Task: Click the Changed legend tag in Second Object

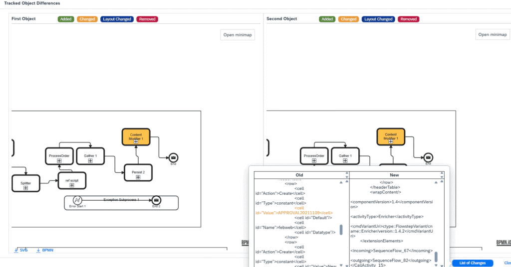Action: pyautogui.click(x=348, y=19)
